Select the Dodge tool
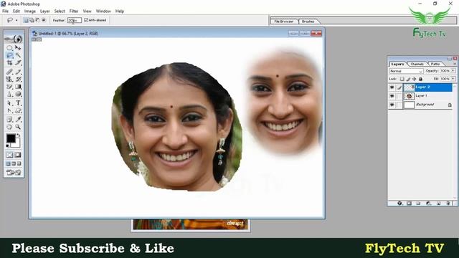 18,94
